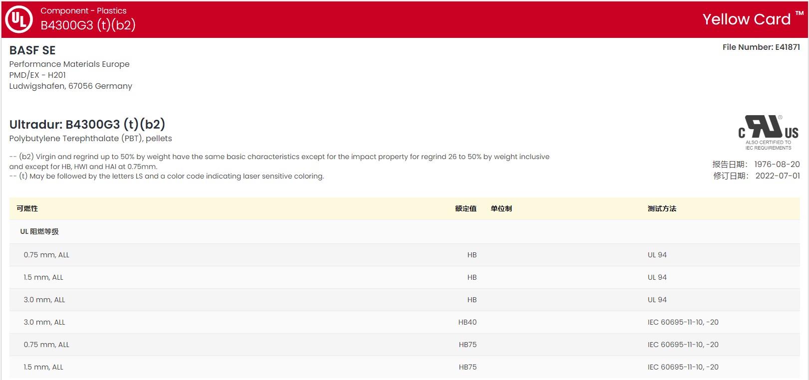The height and width of the screenshot is (380, 809).
Task: Click the 1.5 mm row's HB75 value
Action: (467, 367)
